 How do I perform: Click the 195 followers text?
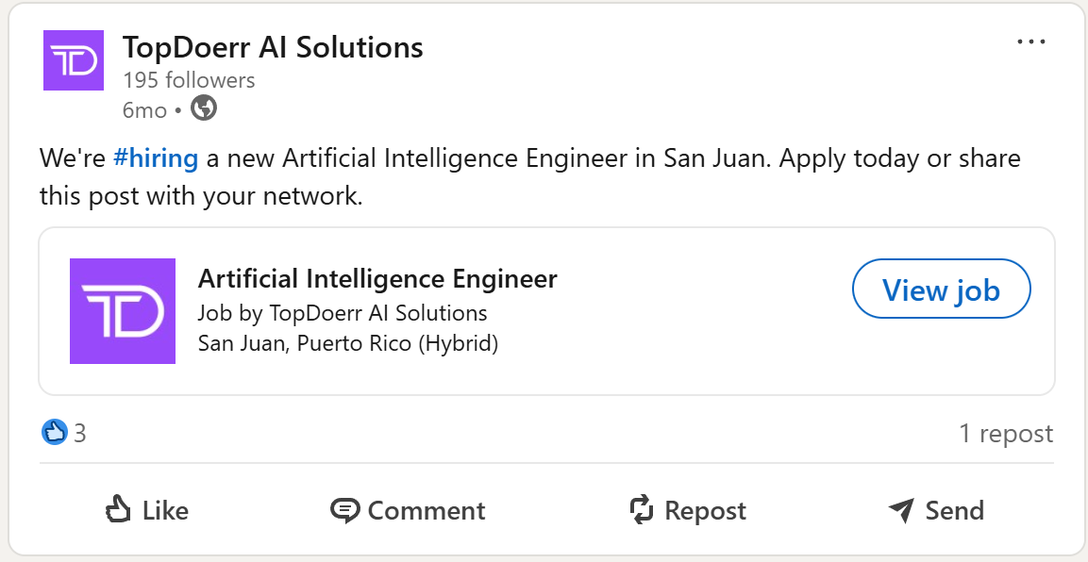pyautogui.click(x=189, y=80)
